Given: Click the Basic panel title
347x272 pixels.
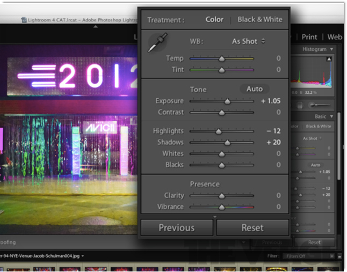Looking at the screenshot, I should [320, 116].
